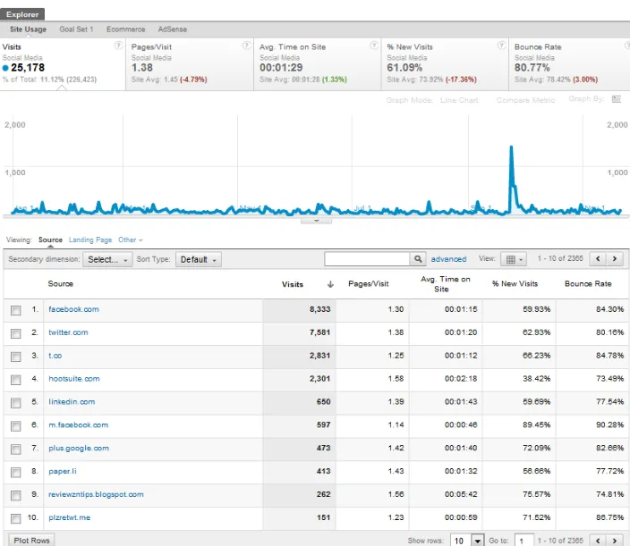Open the linkedin.com source link
The height and width of the screenshot is (546, 630).
[72, 402]
